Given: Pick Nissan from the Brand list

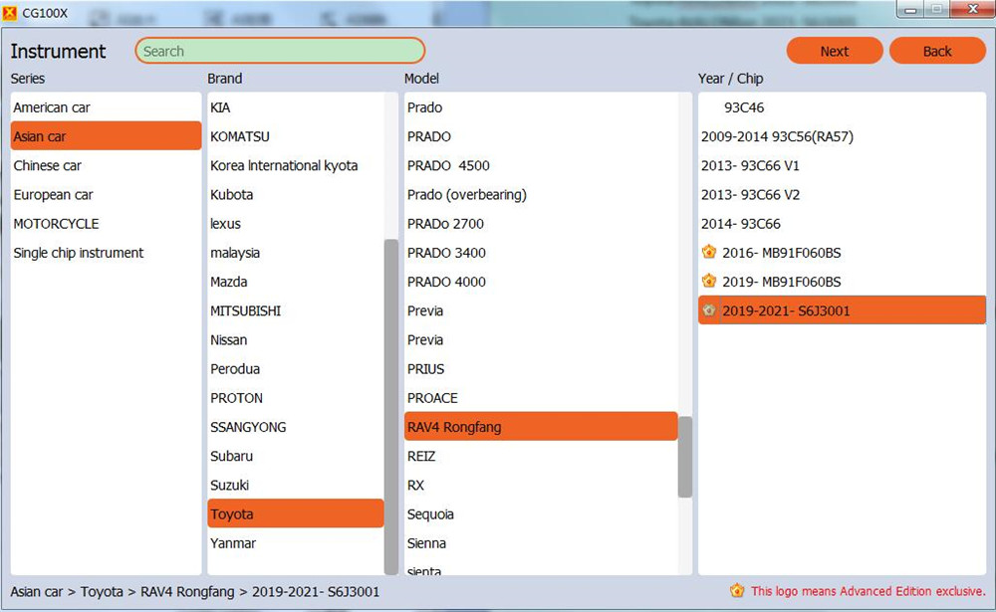Looking at the screenshot, I should pyautogui.click(x=296, y=339).
